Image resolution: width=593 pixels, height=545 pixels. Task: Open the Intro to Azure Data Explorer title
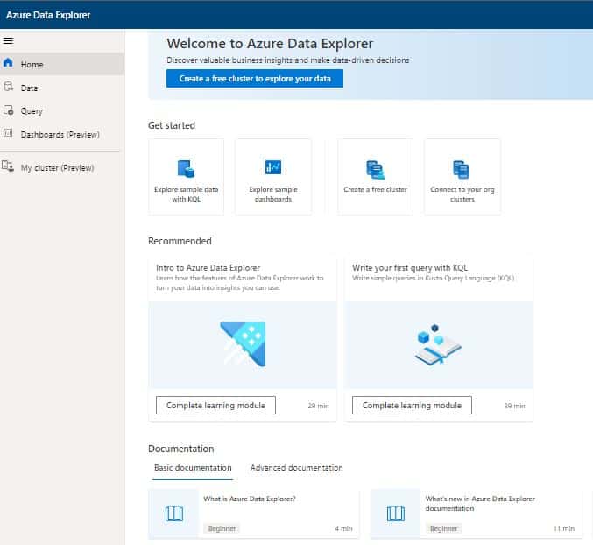tap(208, 268)
